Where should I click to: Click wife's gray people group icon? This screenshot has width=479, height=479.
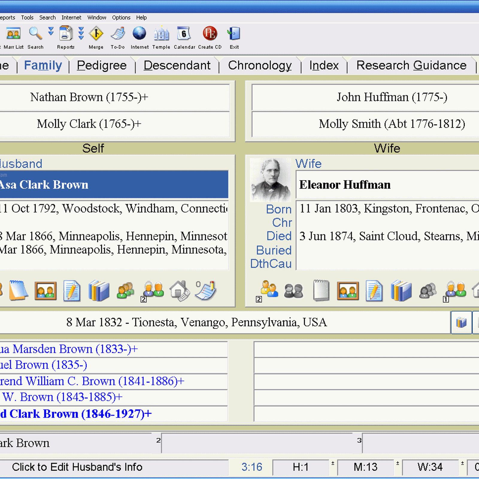coord(428,290)
